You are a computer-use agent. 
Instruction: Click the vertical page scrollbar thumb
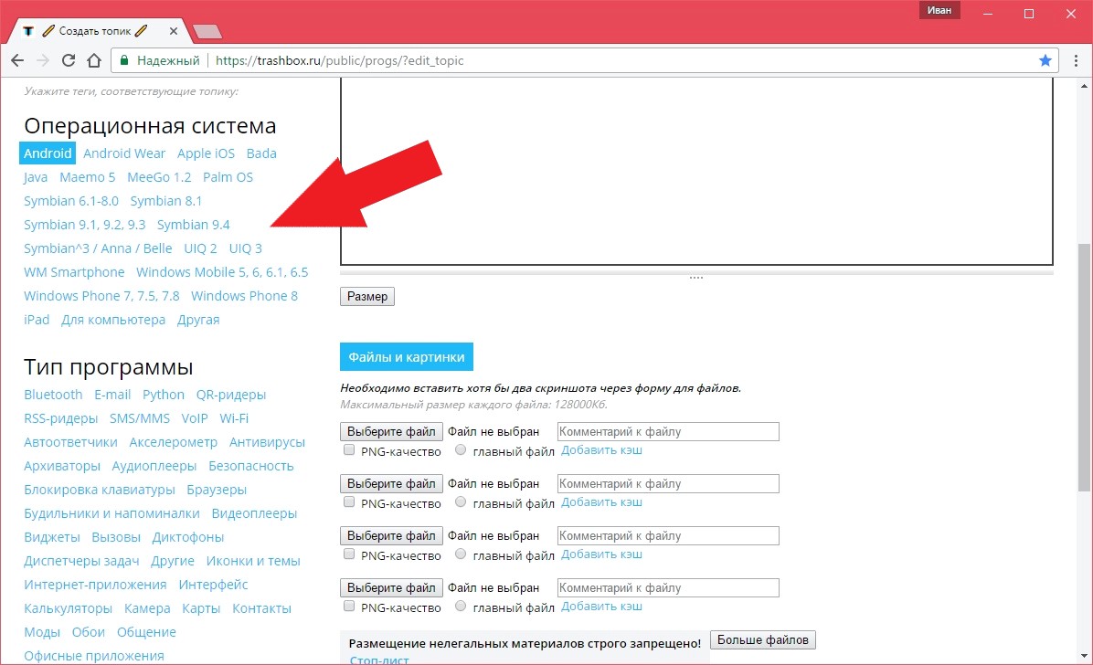coord(1084,366)
